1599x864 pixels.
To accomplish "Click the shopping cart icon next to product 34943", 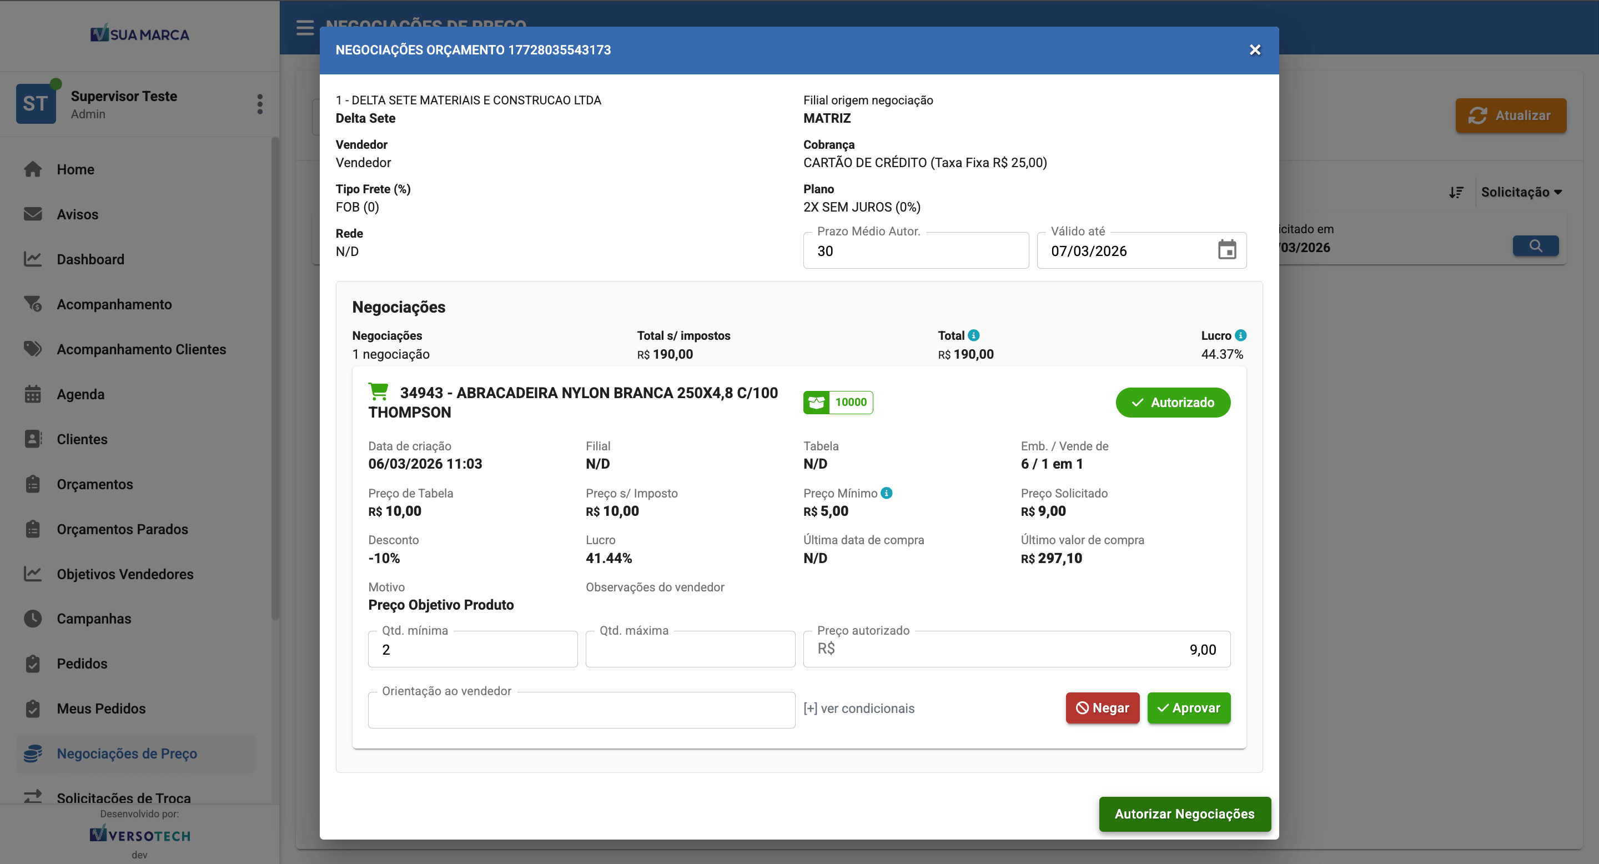I will click(x=379, y=391).
